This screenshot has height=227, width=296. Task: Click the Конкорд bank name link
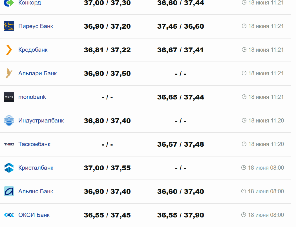pyautogui.click(x=29, y=3)
